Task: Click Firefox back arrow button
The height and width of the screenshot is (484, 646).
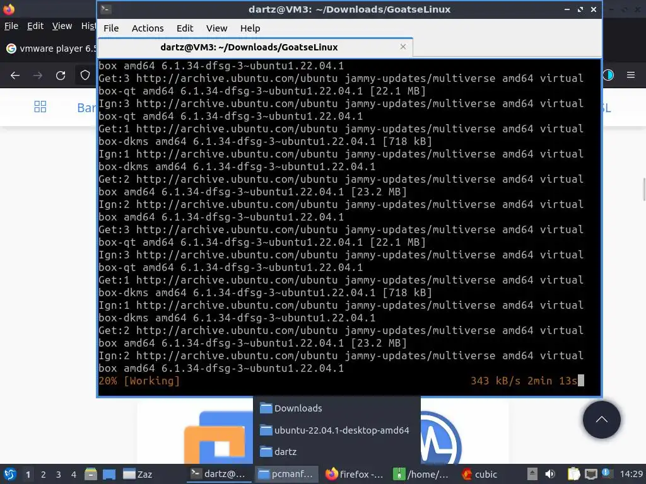Action: 15,76
